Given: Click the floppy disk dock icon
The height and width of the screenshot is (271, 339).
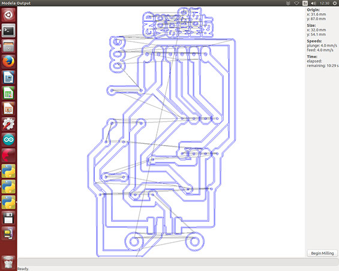Looking at the screenshot, I should pyautogui.click(x=8, y=218).
